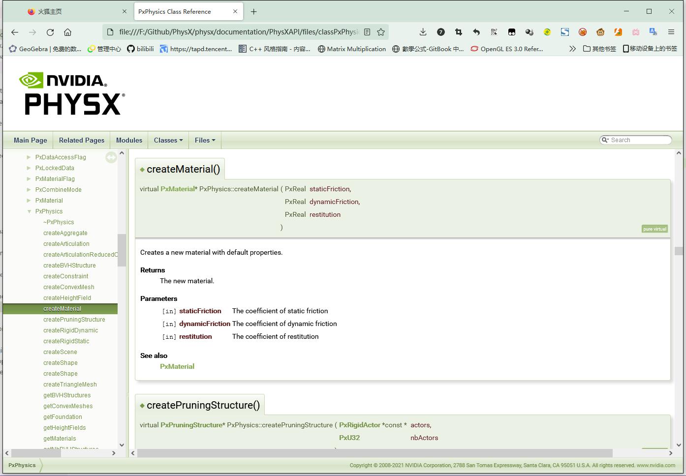
Task: Click the documentation Search field
Action: click(x=636, y=140)
